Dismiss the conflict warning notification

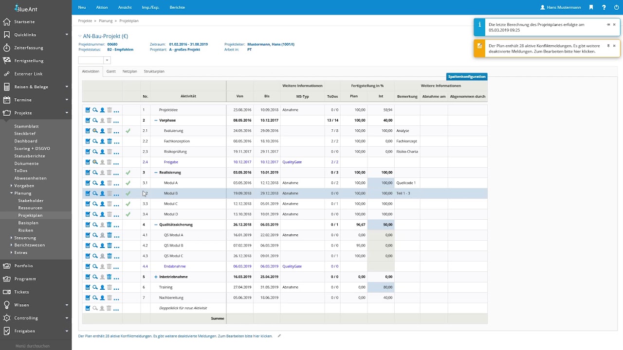point(614,46)
